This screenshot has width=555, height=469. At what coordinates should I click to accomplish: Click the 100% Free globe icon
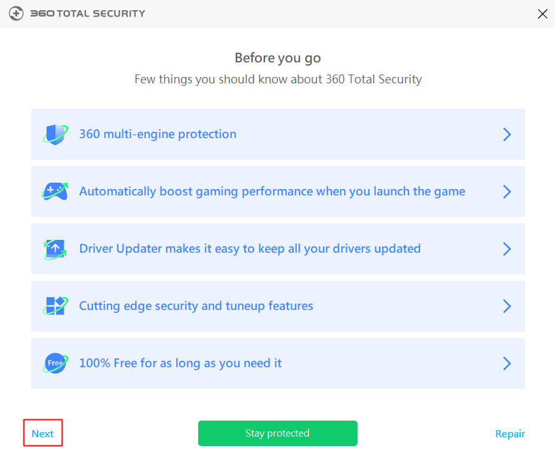pos(55,363)
